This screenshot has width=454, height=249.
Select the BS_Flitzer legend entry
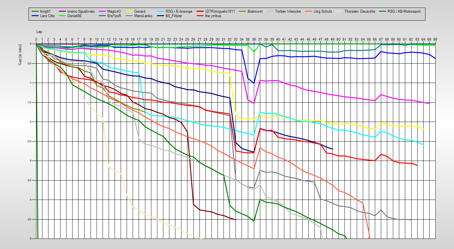[174, 16]
